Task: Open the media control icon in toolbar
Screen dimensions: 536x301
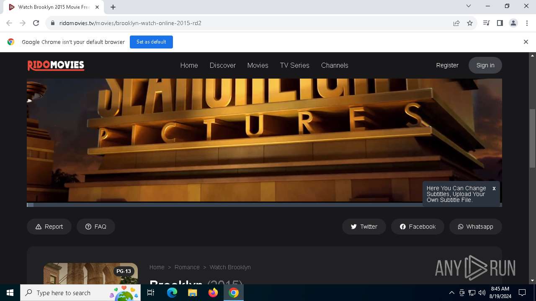Action: [486, 23]
